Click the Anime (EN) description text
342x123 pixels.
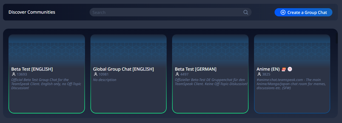pos(291,84)
